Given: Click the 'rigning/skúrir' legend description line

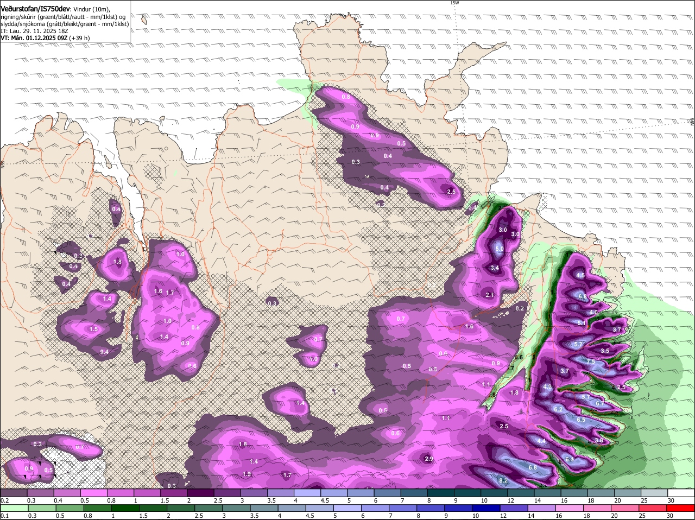Looking at the screenshot, I should click(x=63, y=16).
